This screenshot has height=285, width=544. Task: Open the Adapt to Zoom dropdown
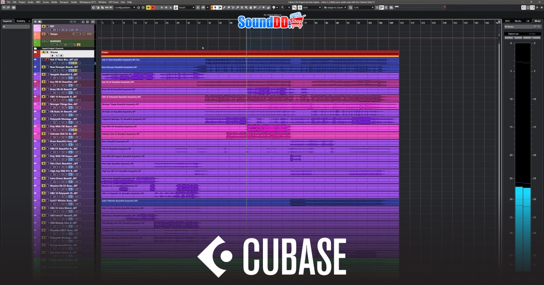point(335,8)
